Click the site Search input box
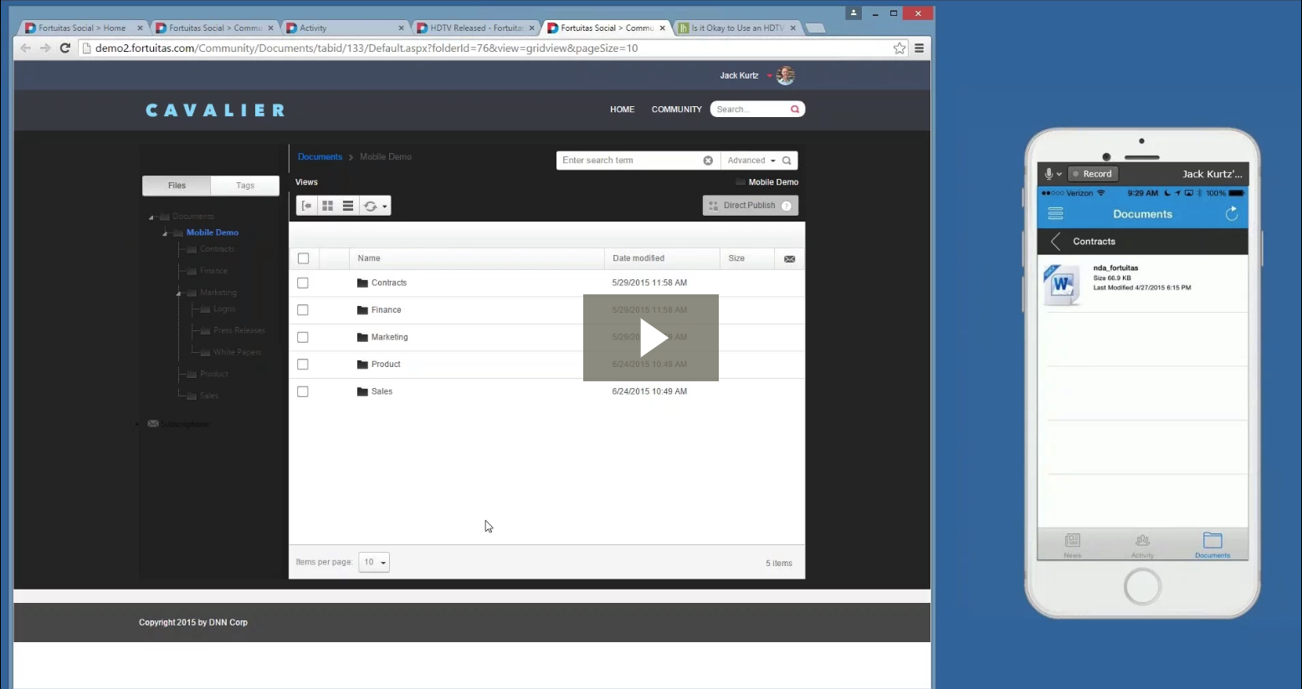Image resolution: width=1302 pixels, height=689 pixels. click(751, 110)
